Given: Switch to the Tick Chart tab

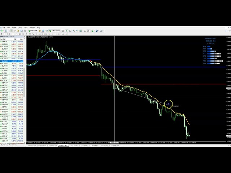Looking at the screenshot, I should 12,145.
